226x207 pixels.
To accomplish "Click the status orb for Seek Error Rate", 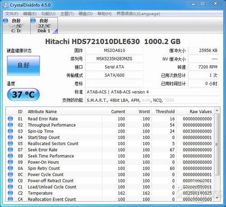I will coord(10,150).
